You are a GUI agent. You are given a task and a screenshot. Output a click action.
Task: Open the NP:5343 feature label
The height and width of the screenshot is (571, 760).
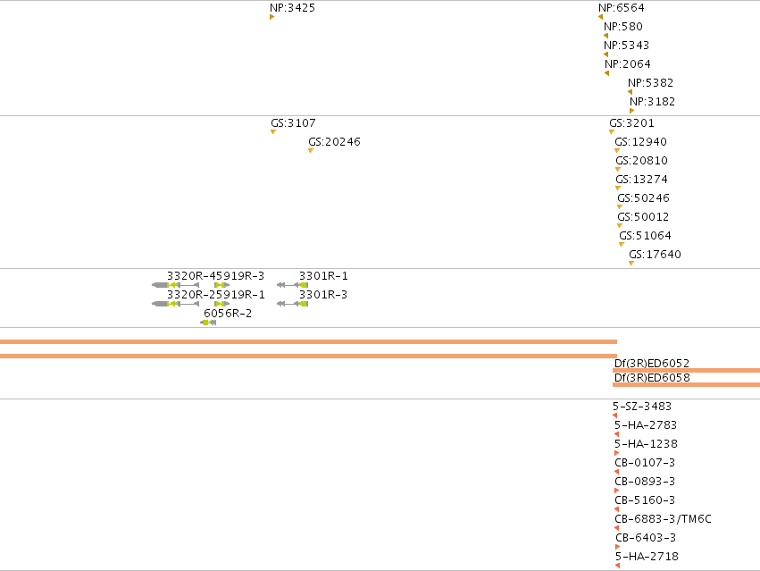(626, 45)
